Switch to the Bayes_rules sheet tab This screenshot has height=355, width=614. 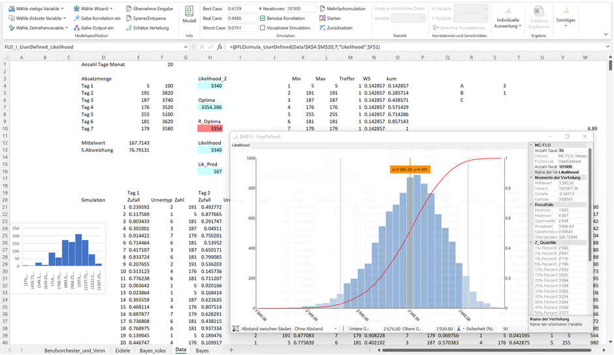pyautogui.click(x=153, y=350)
